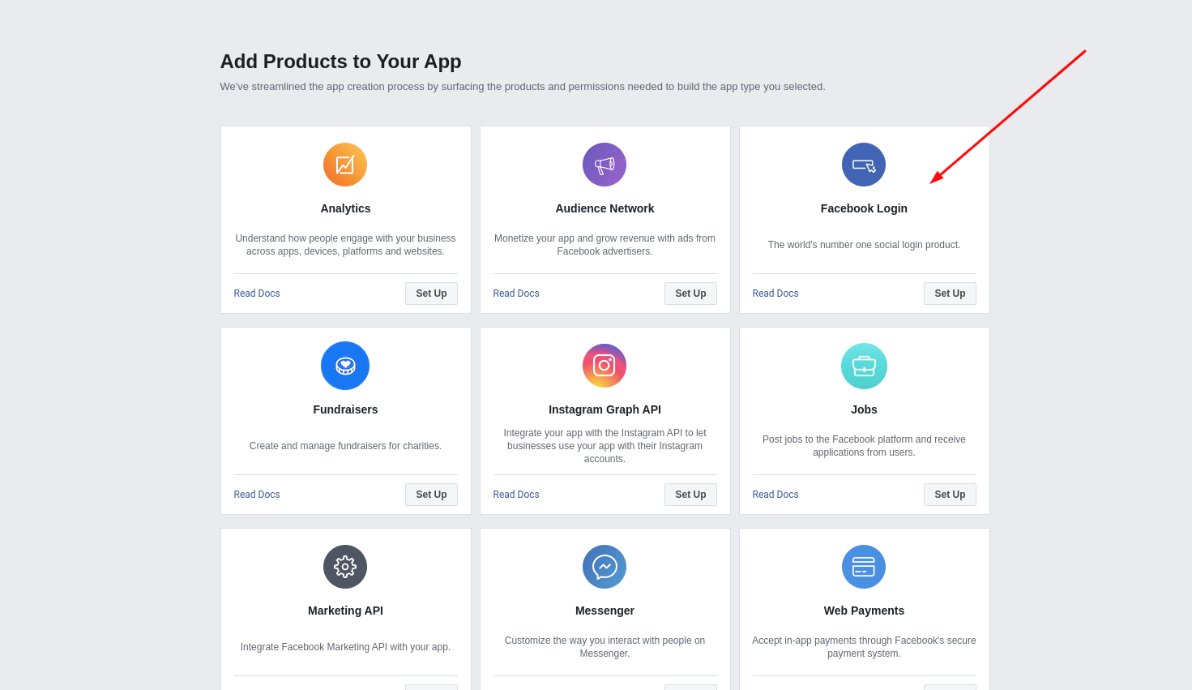Click the Web Payments card icon
1192x690 pixels.
(864, 567)
